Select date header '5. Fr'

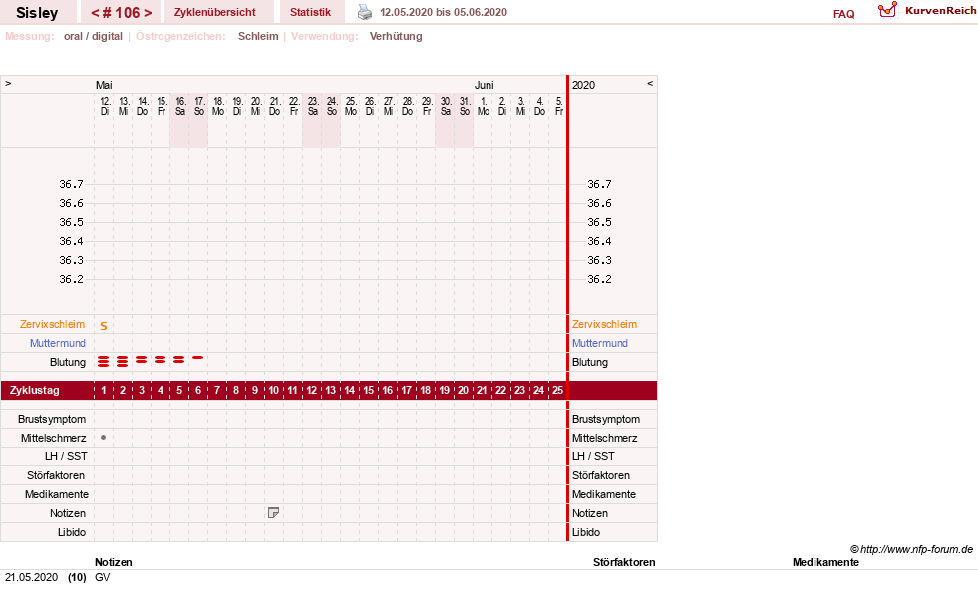559,106
